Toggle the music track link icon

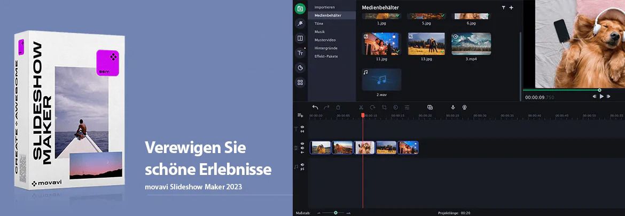pyautogui.click(x=302, y=169)
